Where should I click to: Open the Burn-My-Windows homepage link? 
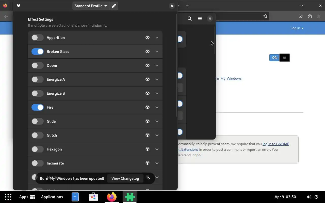click(228, 78)
